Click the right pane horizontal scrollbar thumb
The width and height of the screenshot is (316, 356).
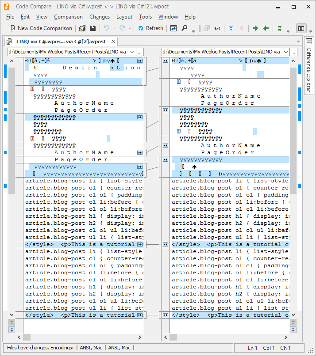pos(173,337)
